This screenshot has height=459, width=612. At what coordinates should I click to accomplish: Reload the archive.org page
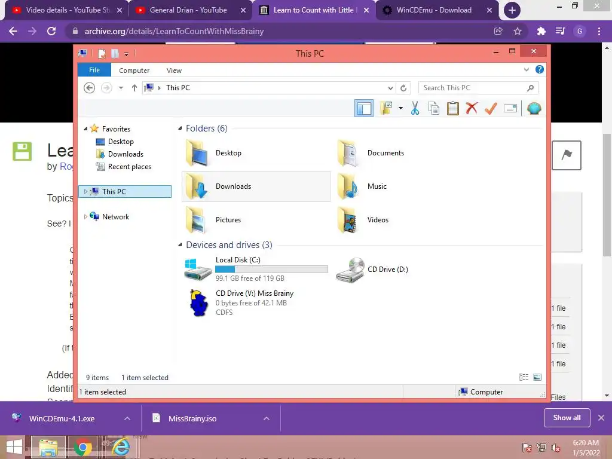(51, 31)
